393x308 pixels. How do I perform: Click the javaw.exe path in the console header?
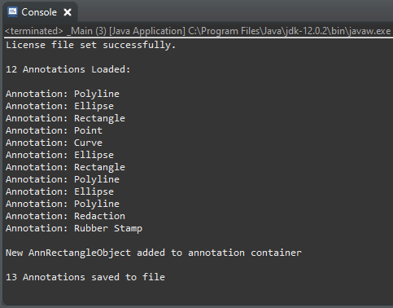coord(289,31)
